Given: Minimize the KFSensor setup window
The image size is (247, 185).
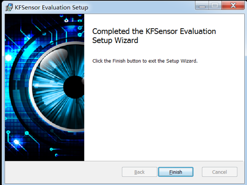Looking at the screenshot, I should point(202,6).
